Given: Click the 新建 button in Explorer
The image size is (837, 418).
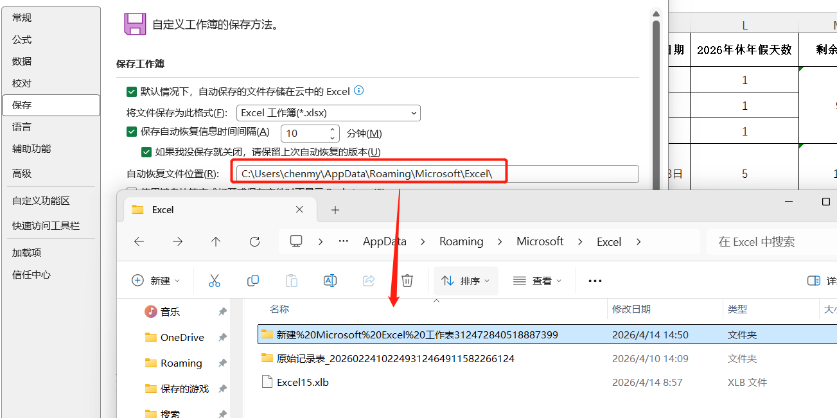Looking at the screenshot, I should coord(156,281).
